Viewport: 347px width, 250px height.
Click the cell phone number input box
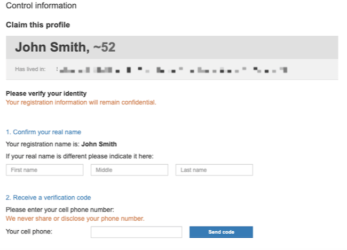136,232
